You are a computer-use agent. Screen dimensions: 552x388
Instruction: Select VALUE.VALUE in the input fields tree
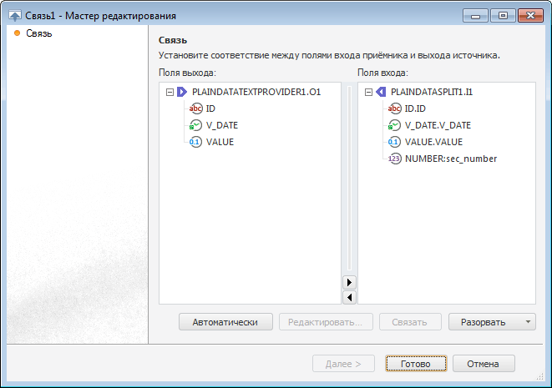coord(433,142)
